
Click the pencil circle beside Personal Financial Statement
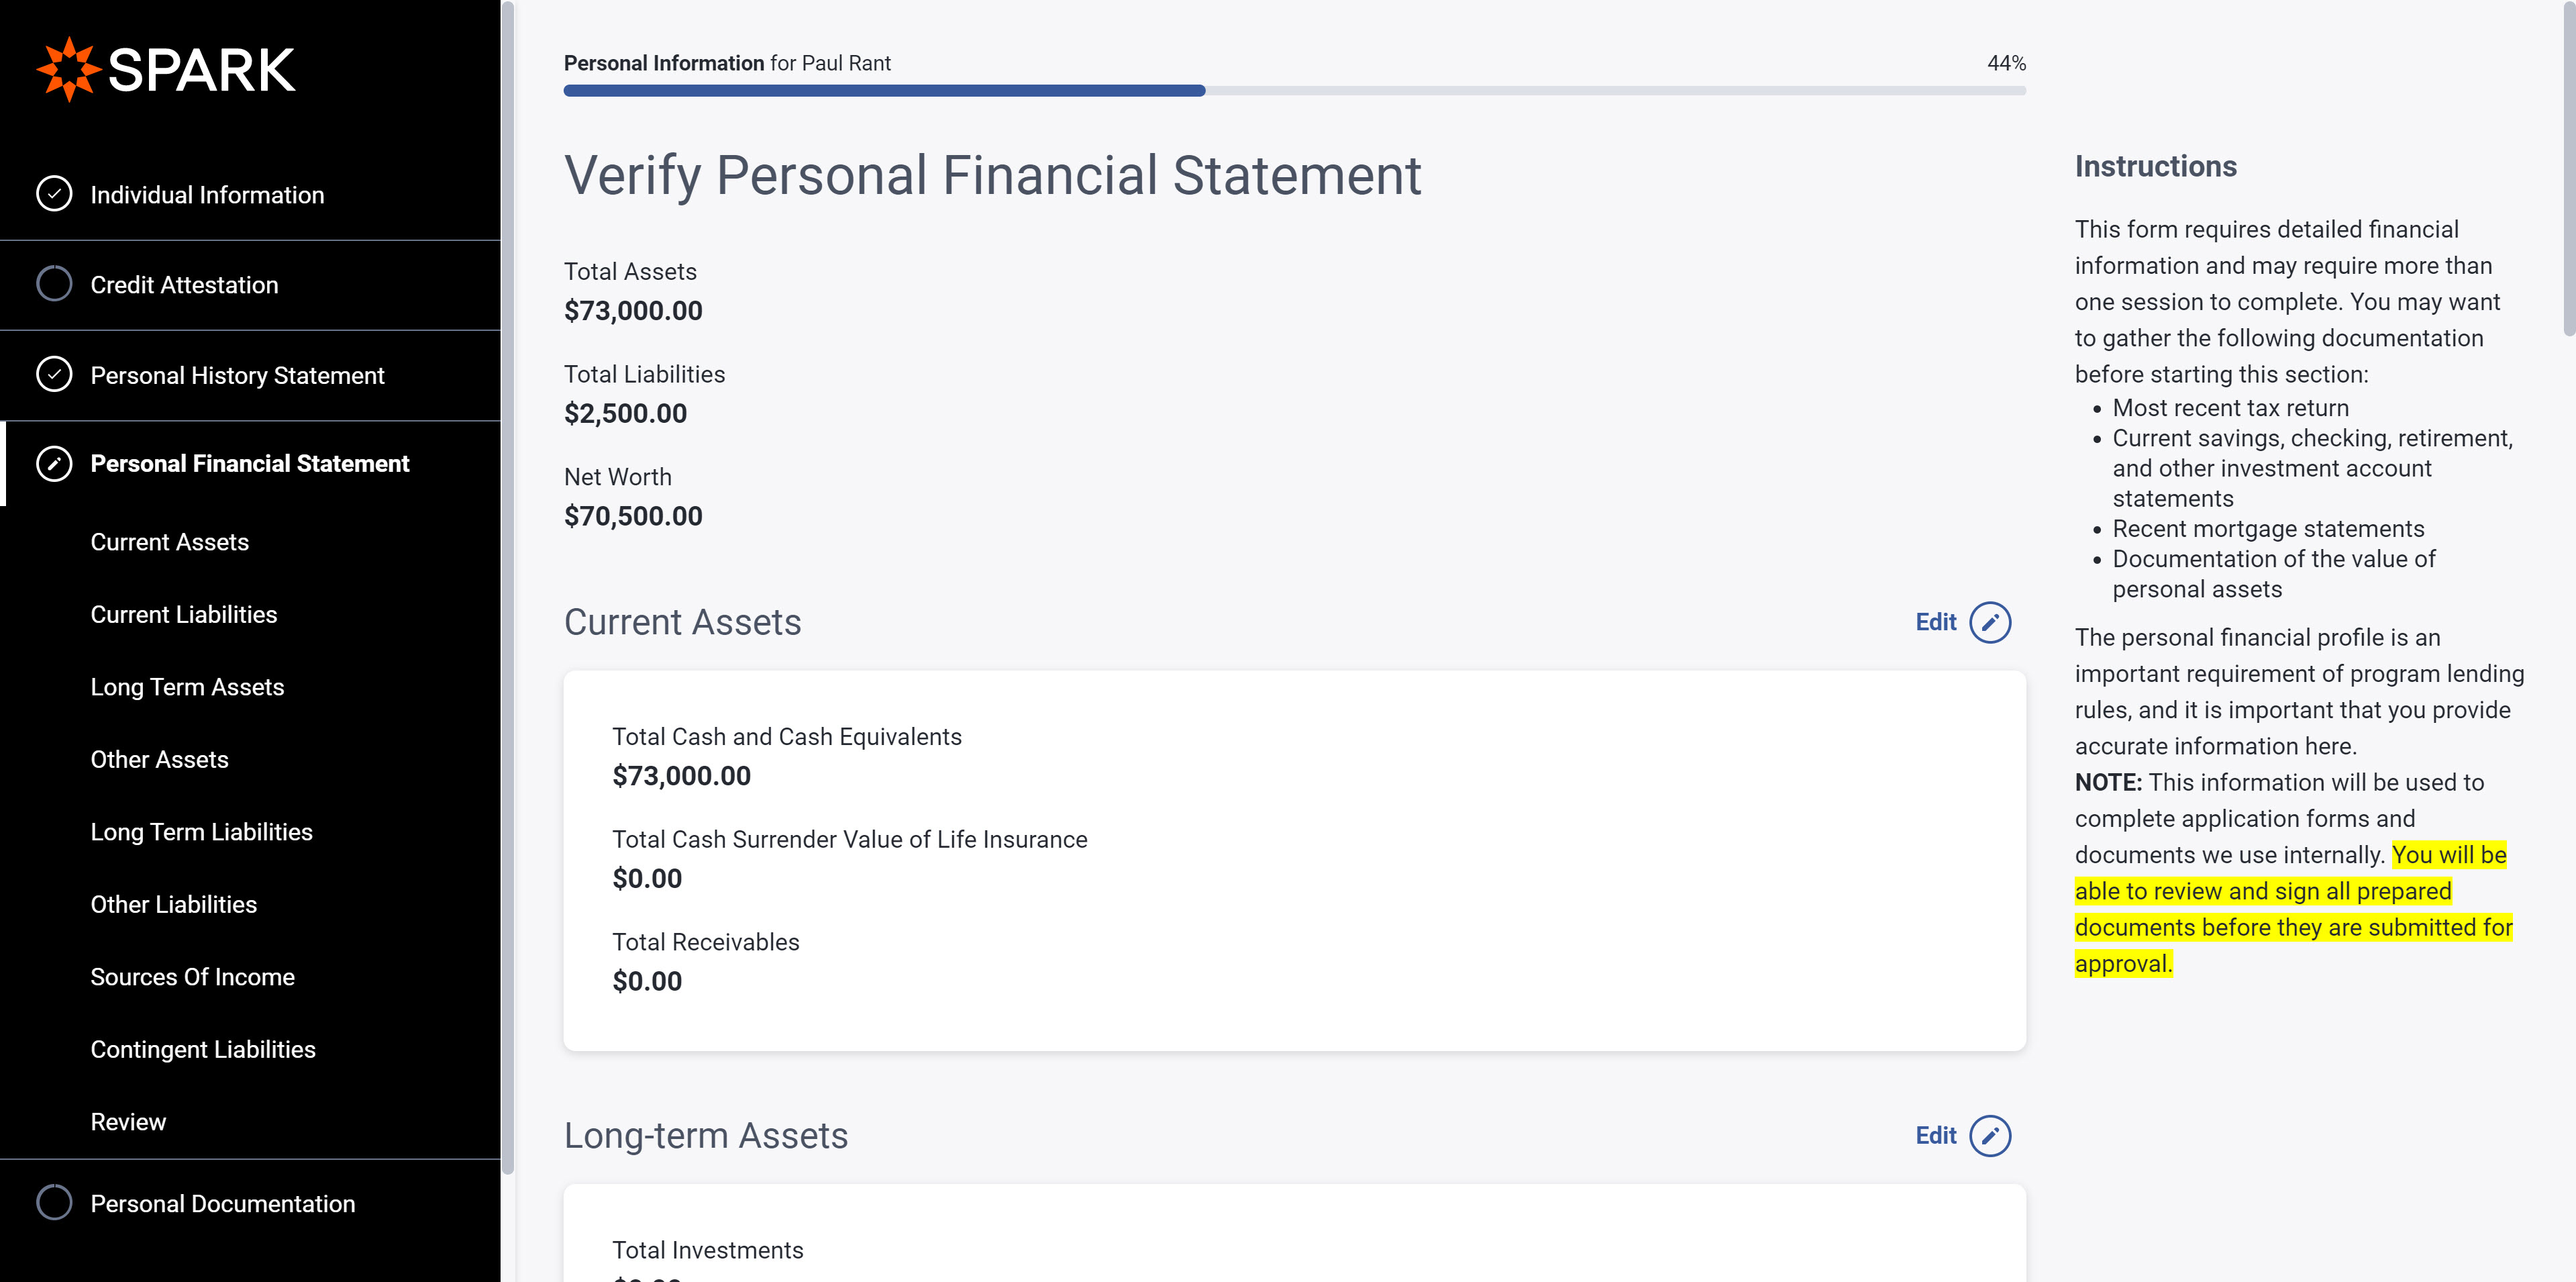point(54,464)
